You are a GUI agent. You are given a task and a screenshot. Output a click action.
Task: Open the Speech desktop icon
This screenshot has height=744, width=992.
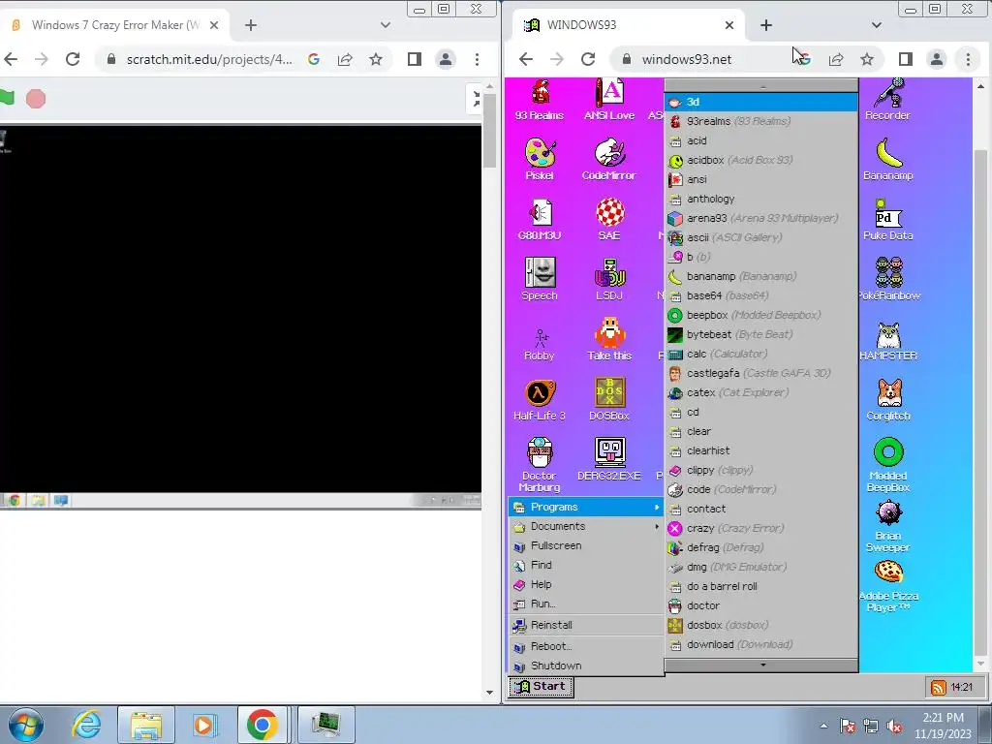539,279
